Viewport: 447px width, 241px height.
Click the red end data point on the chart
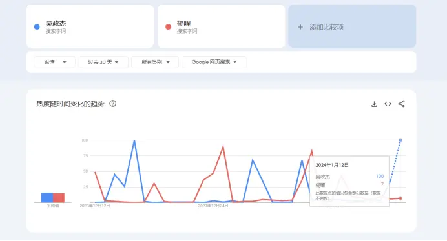(400, 198)
